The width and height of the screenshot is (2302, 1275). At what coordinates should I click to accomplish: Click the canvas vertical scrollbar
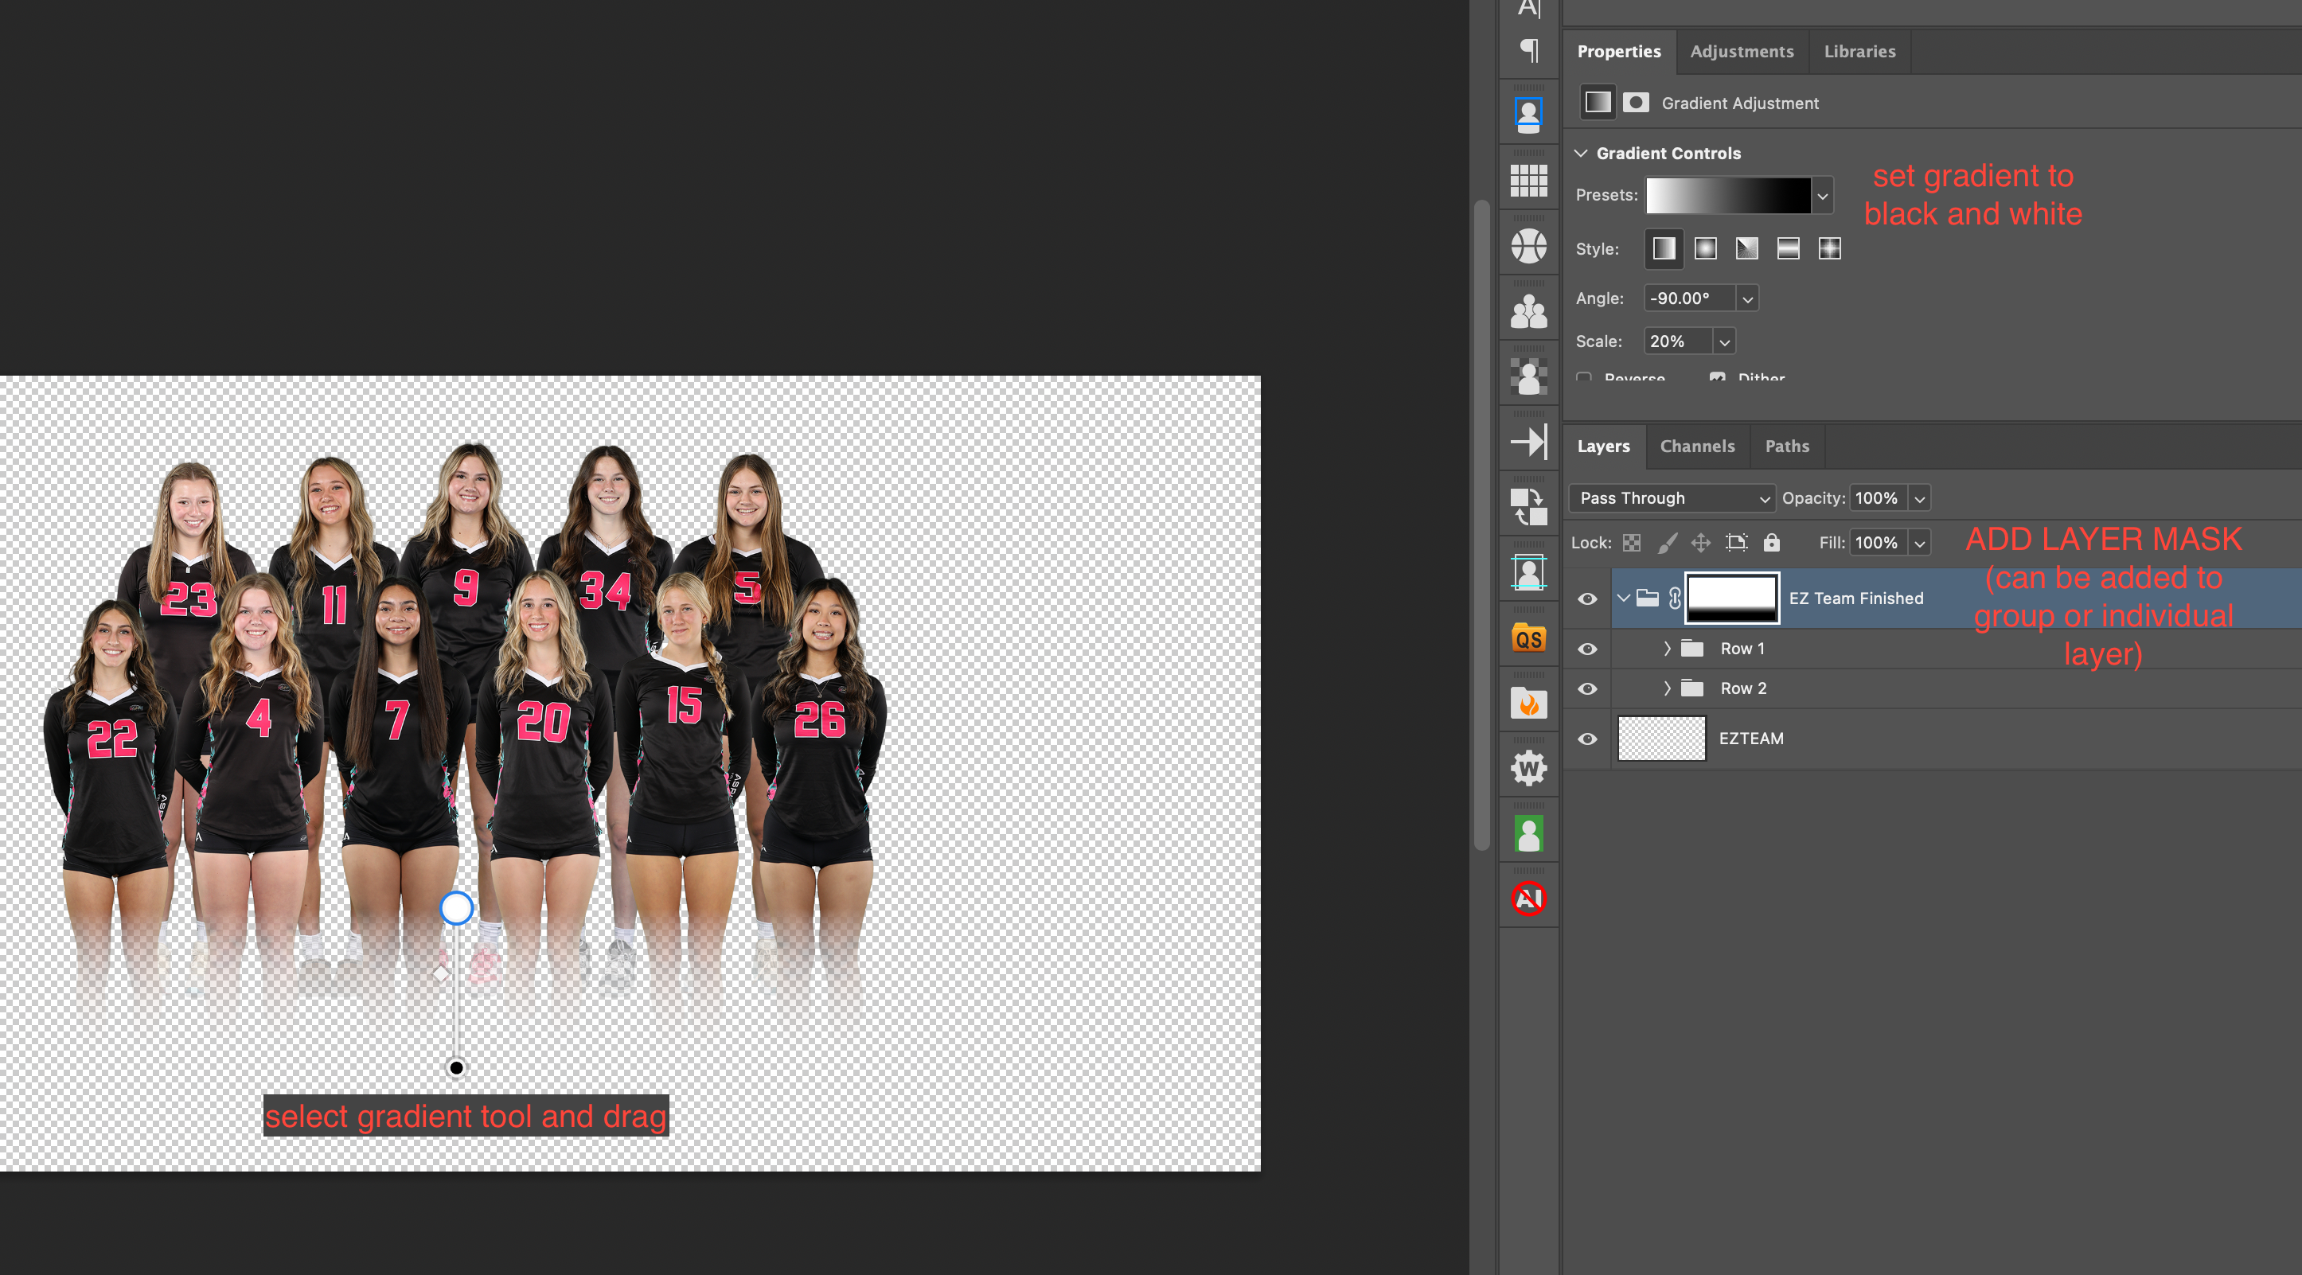1481,525
